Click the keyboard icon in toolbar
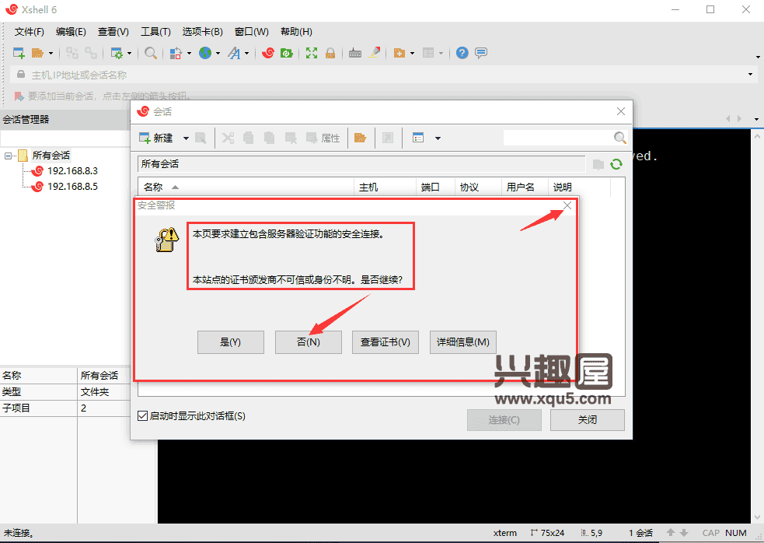Viewport: 764px width, 543px height. point(355,53)
